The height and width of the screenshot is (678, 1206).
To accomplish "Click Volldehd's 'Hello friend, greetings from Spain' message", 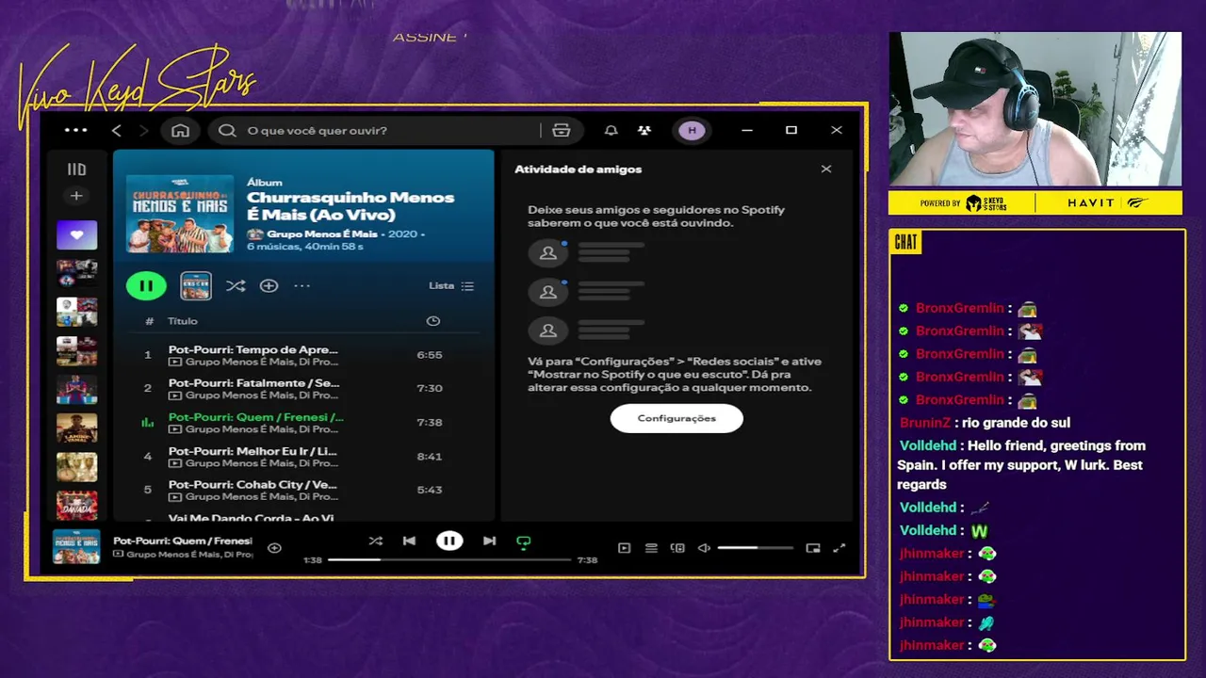I will tap(1021, 465).
